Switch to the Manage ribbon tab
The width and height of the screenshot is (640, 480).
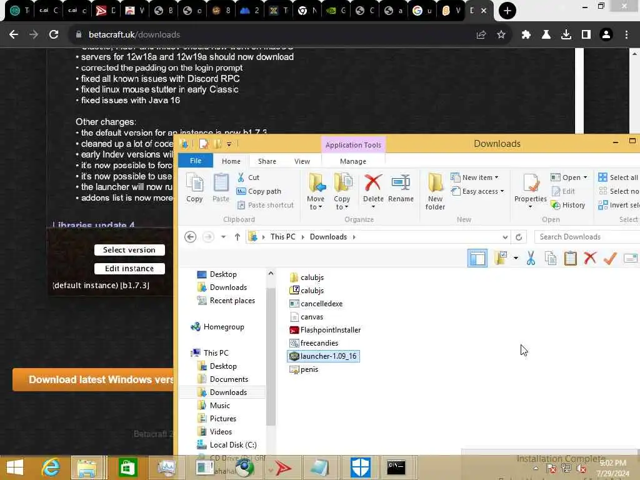353,161
